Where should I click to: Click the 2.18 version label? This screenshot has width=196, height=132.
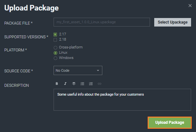(62, 40)
